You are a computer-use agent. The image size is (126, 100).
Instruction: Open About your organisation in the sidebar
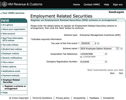(14, 29)
